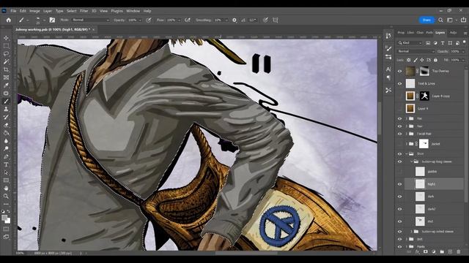The image size is (469, 263).
Task: Select the Rectangle shape tool
Action: [x=6, y=180]
